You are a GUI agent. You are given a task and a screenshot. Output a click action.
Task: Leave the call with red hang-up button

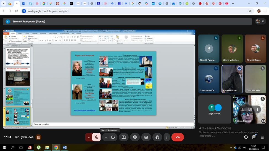pyautogui.click(x=178, y=137)
